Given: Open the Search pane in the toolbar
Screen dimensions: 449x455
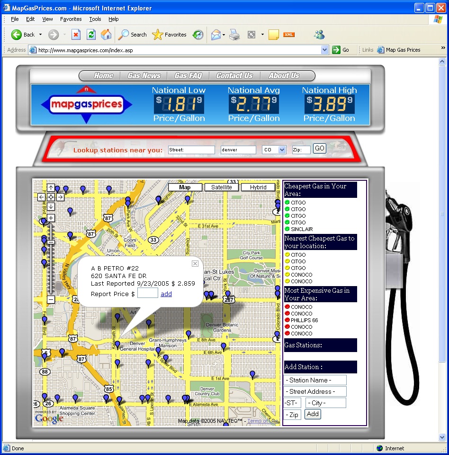Looking at the screenshot, I should pos(133,35).
